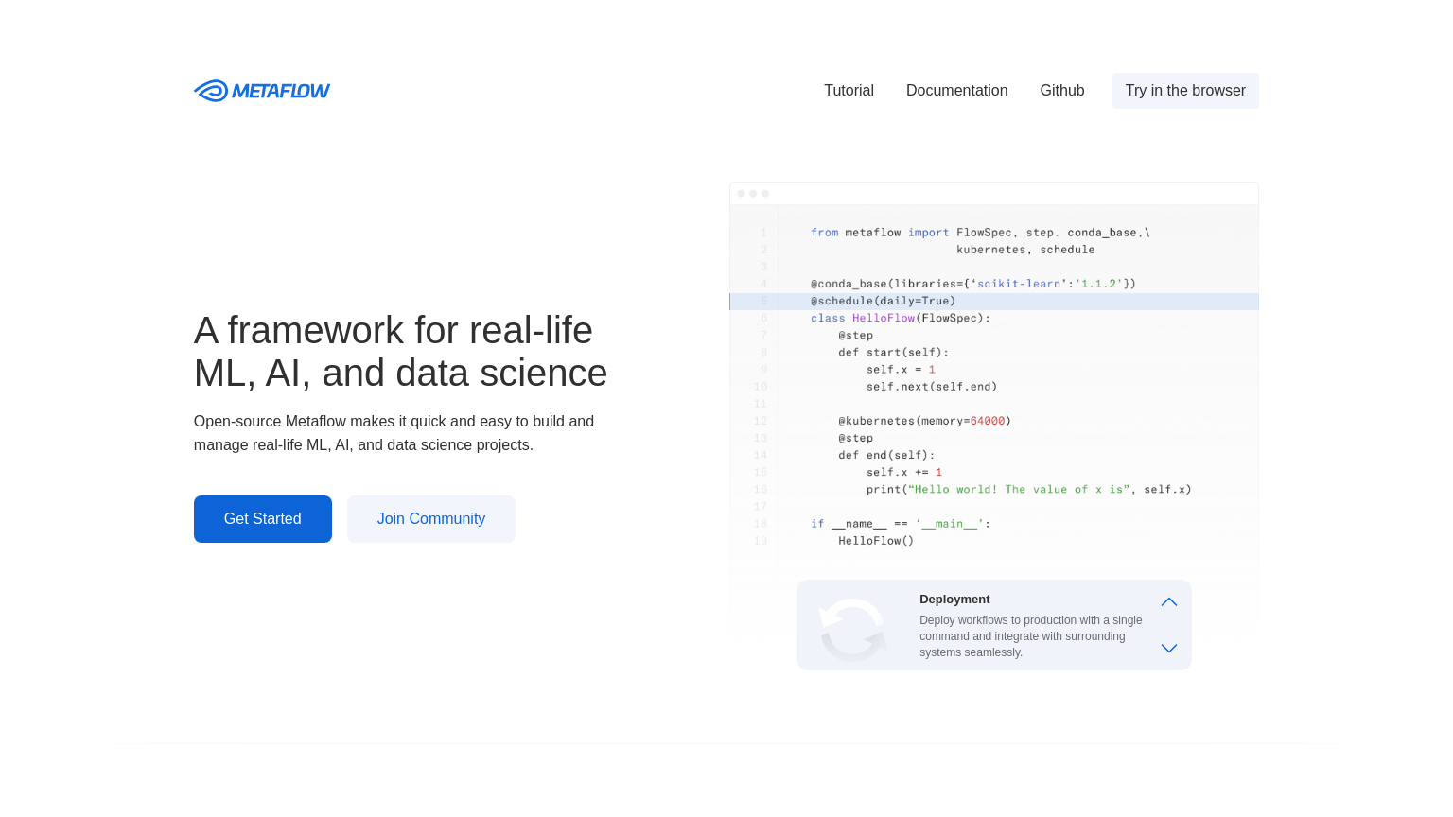Click the Metaflow logo icon
Viewport: 1453px width, 817px height.
pyautogui.click(x=210, y=90)
